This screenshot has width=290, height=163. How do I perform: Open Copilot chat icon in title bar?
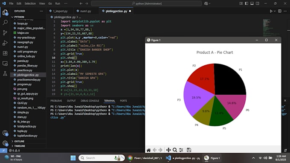(x=206, y=3)
